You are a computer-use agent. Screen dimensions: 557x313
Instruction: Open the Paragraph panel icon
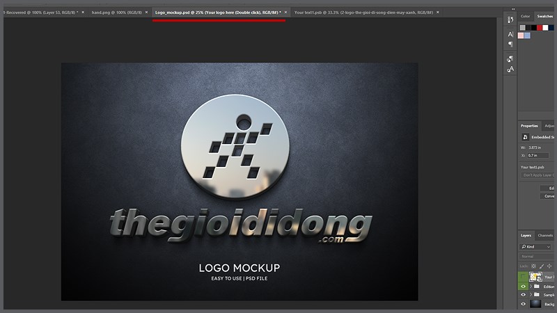click(x=510, y=44)
